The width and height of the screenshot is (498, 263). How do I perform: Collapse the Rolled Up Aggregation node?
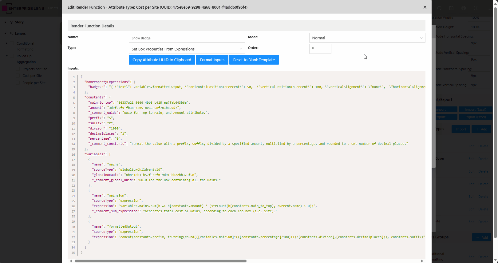7,56
